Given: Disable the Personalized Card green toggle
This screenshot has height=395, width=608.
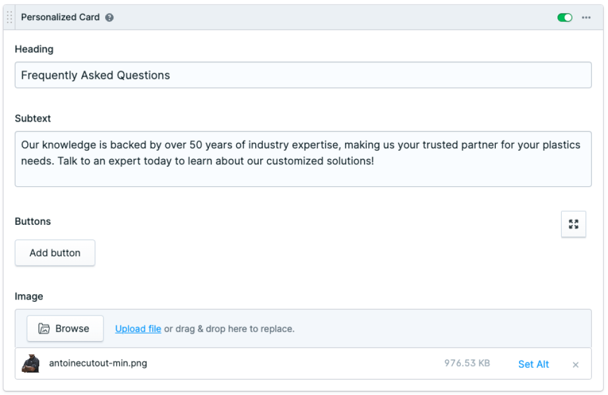Looking at the screenshot, I should coord(565,18).
